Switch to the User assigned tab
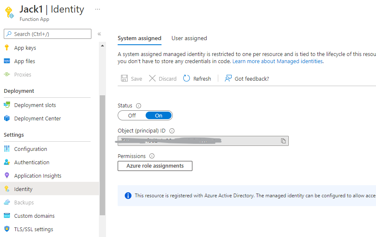376x237 pixels. pos(189,38)
